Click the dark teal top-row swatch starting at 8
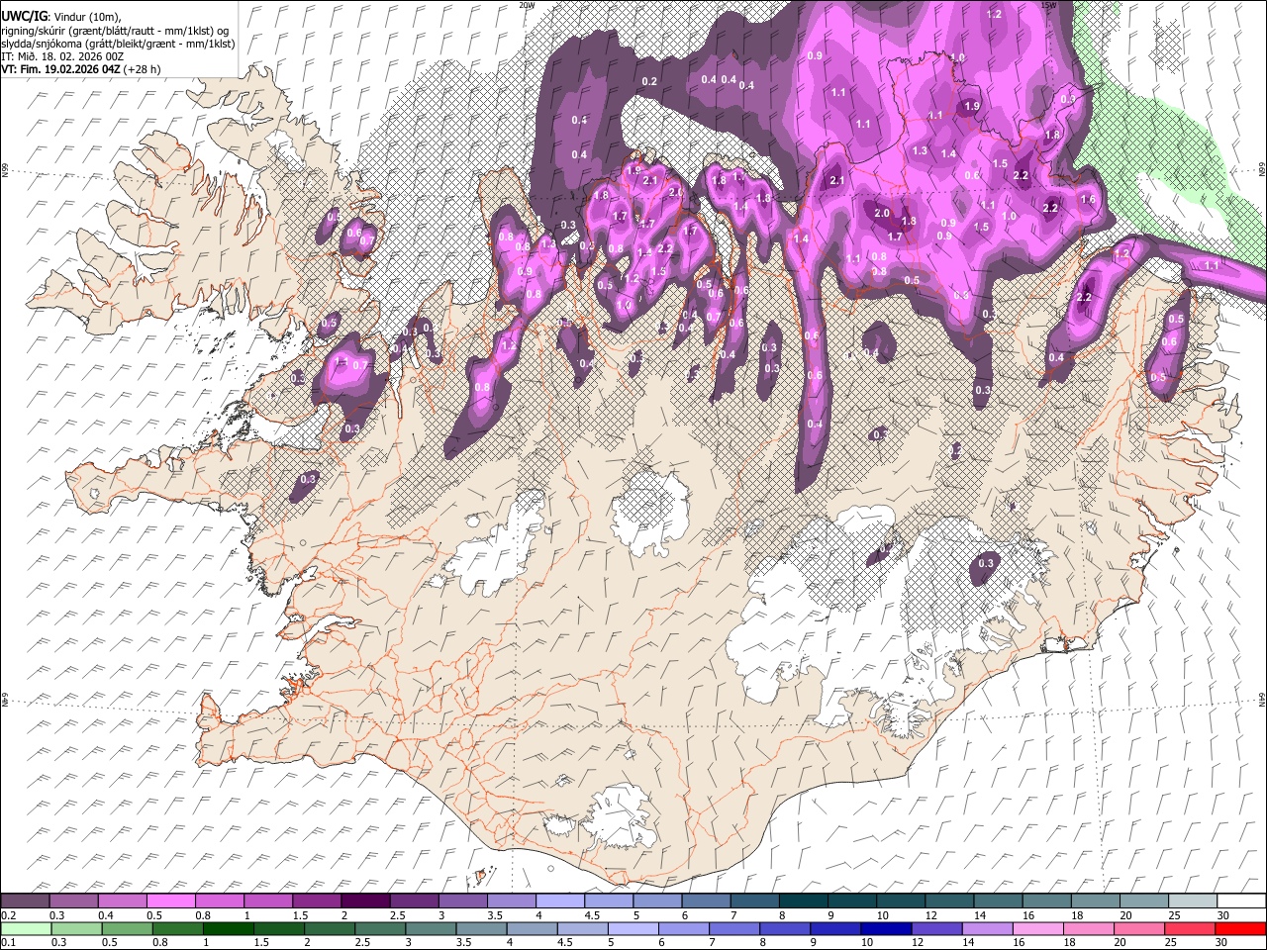1267x950 pixels. 803,902
